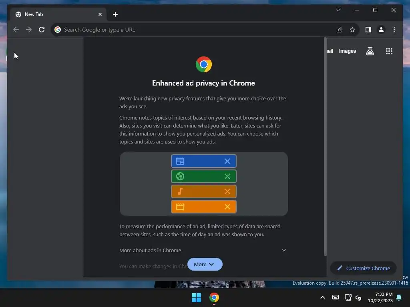
Task: Dismiss orange movie topic X
Action: point(227,207)
